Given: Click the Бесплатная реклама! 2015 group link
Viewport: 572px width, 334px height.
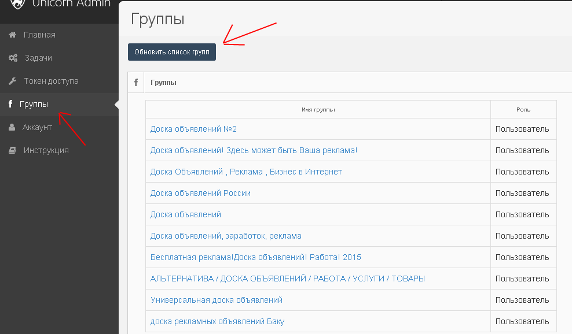Looking at the screenshot, I should (x=255, y=257).
